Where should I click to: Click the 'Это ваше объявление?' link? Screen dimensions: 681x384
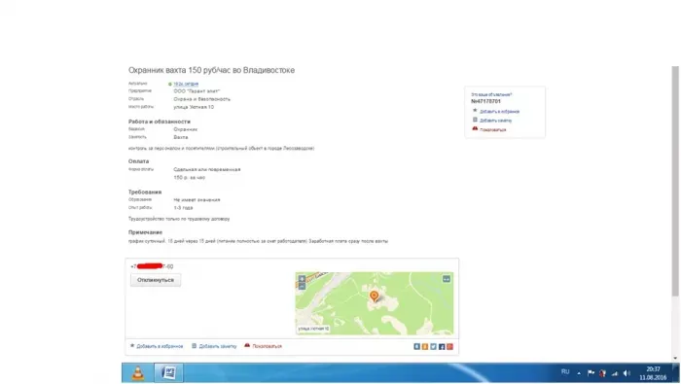point(491,94)
